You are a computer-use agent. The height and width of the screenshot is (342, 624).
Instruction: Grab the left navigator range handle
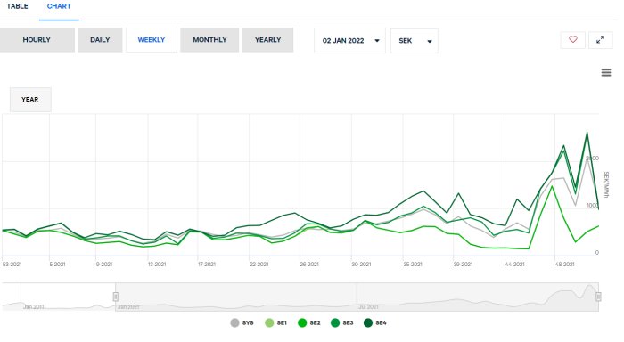(115, 297)
